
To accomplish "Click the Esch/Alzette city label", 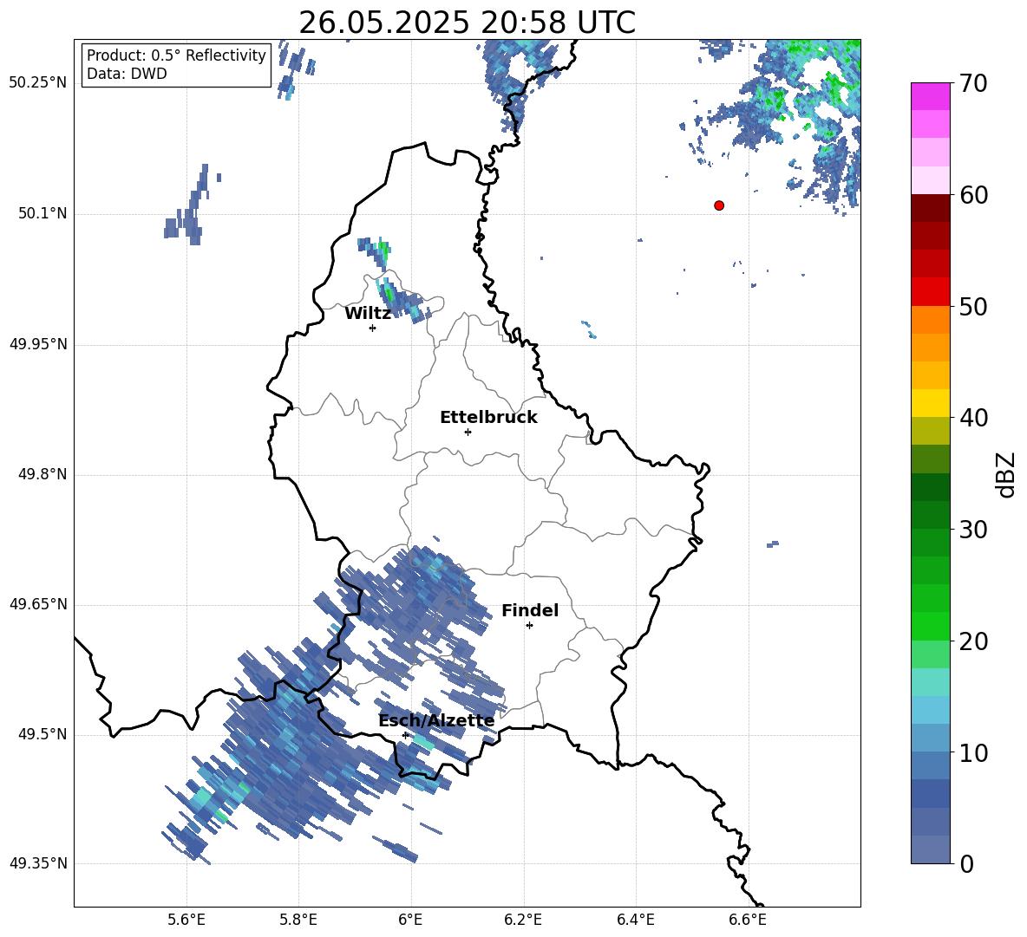I will click(x=436, y=720).
